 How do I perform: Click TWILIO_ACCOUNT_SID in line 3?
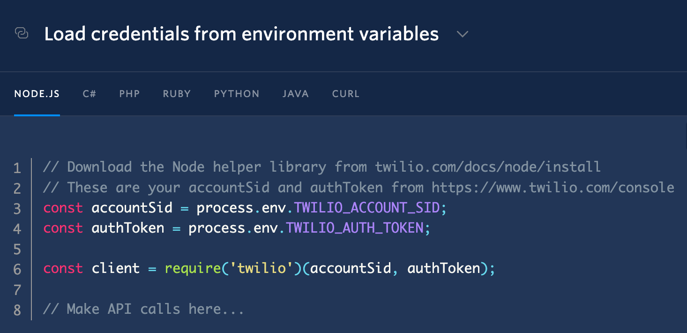pyautogui.click(x=367, y=208)
